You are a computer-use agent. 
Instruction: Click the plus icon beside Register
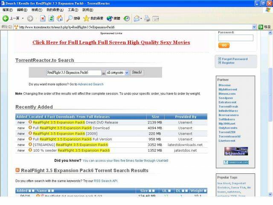[x=220, y=63]
